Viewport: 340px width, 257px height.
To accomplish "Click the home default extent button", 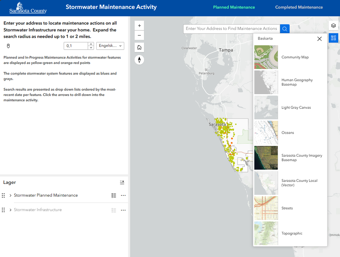I will (x=140, y=48).
